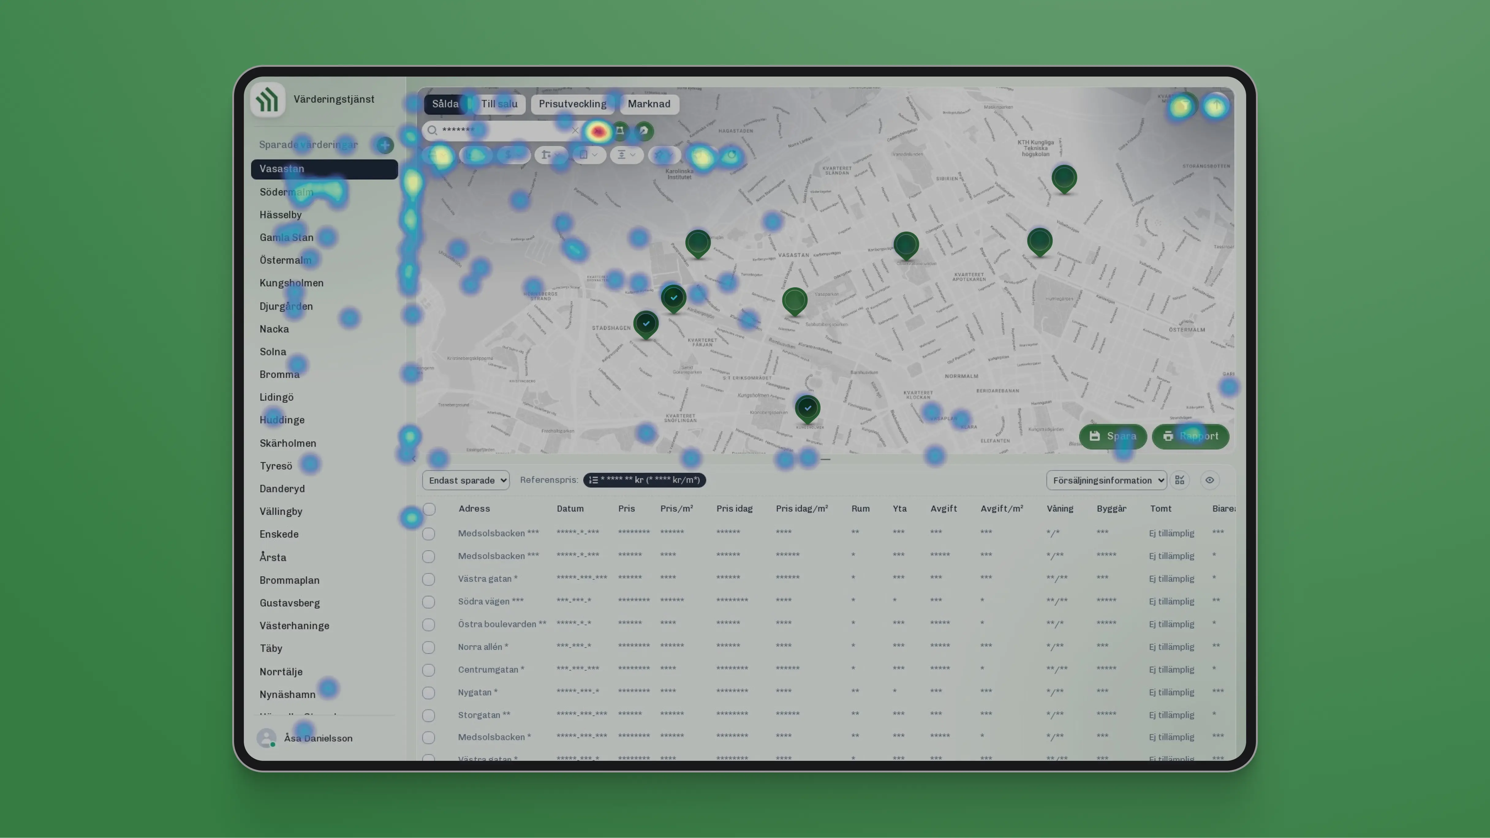Tick the Norra allén row checkbox
Viewport: 1490px width, 838px height.
point(429,647)
